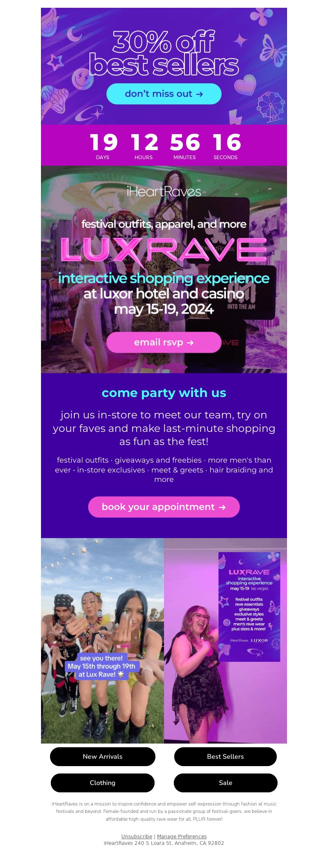
Task: Click the "don't miss out" button
Action: [164, 94]
